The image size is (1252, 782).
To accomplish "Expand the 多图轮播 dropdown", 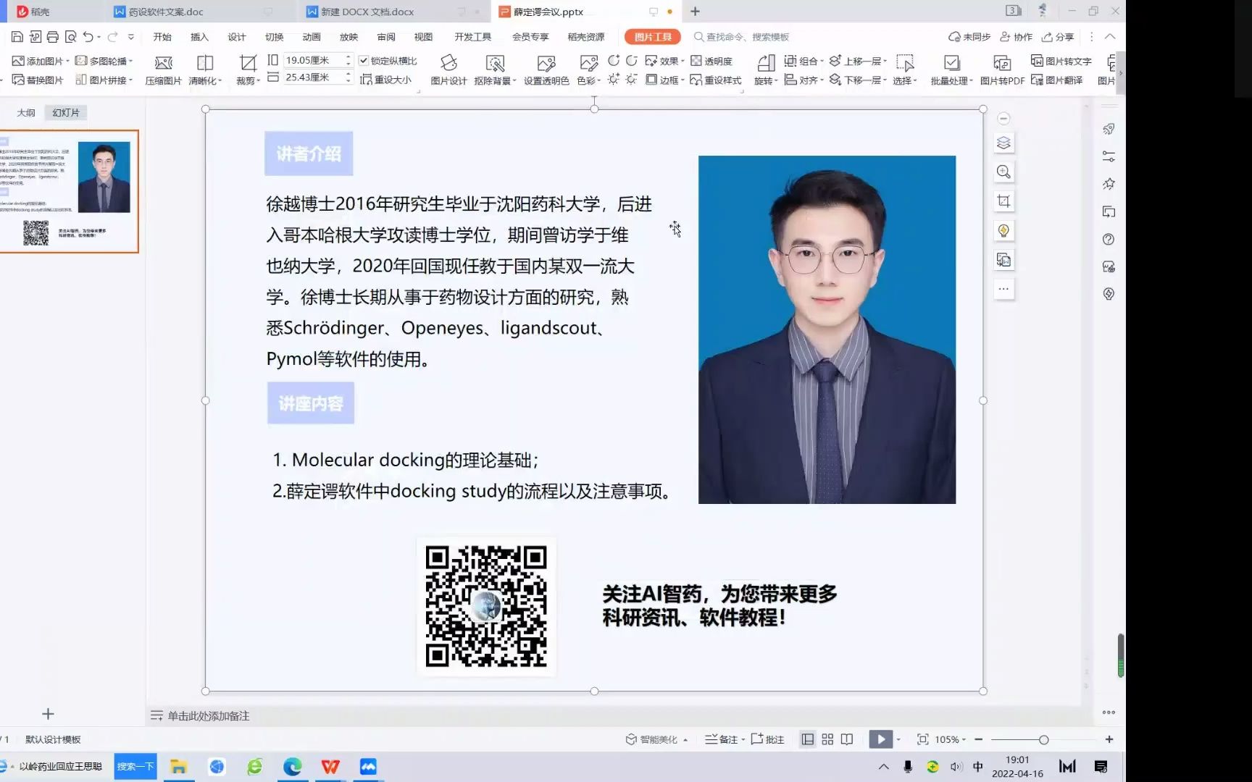I will (x=130, y=62).
